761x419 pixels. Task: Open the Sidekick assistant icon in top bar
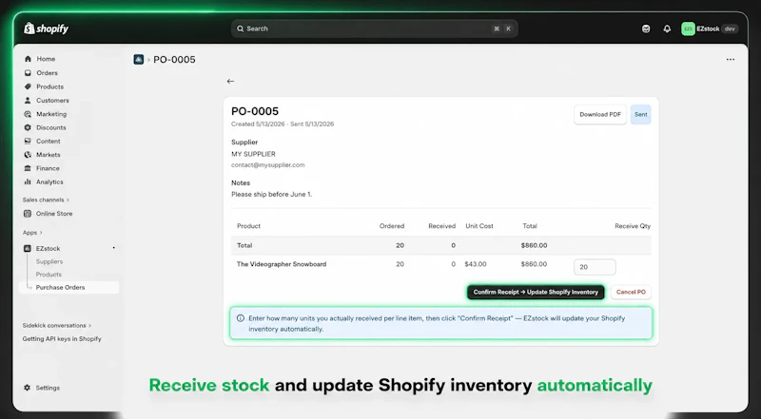646,29
